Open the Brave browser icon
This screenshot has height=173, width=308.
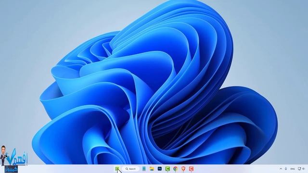pos(183,169)
